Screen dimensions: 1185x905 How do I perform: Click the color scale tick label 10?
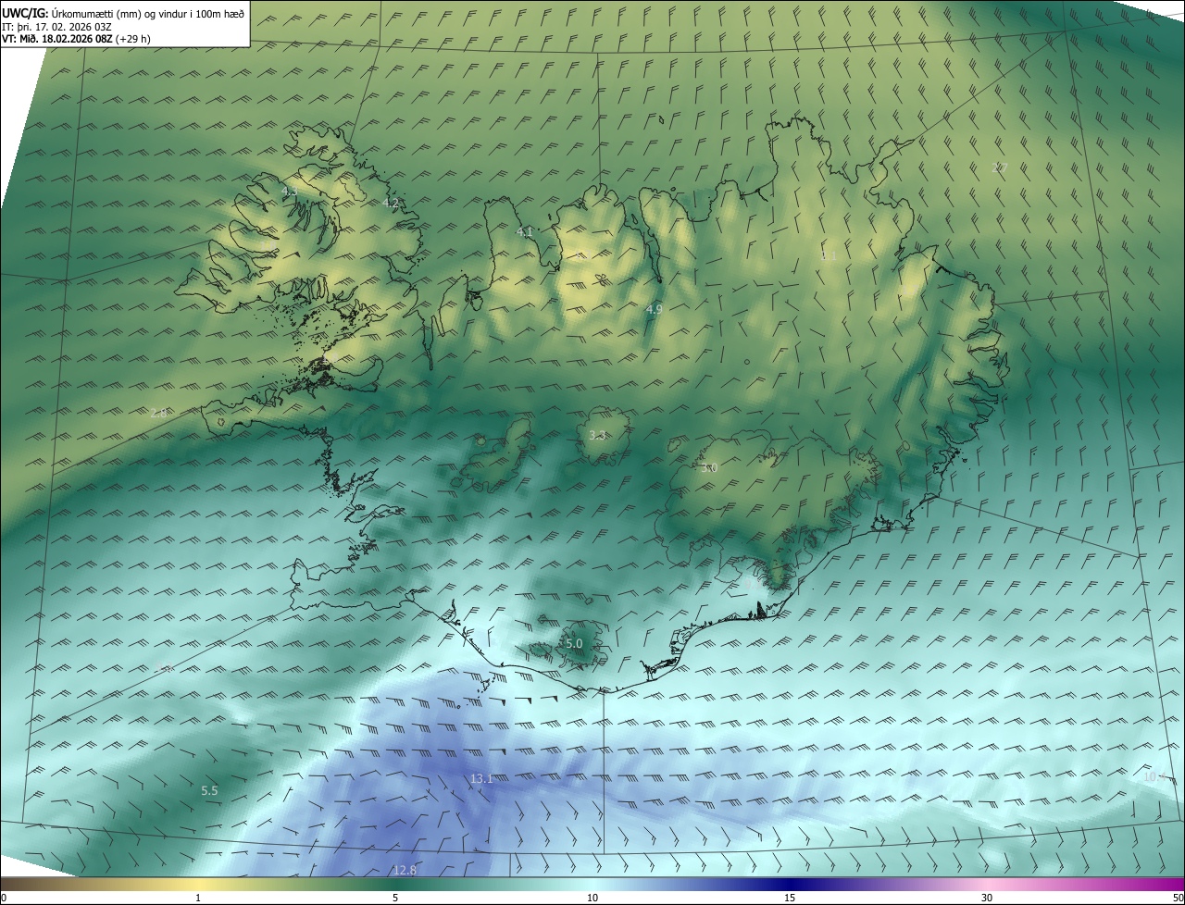(592, 898)
